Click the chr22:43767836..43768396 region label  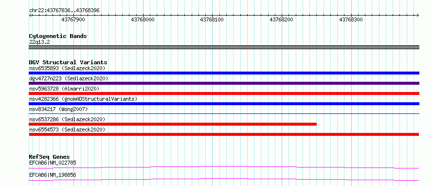tap(64, 10)
